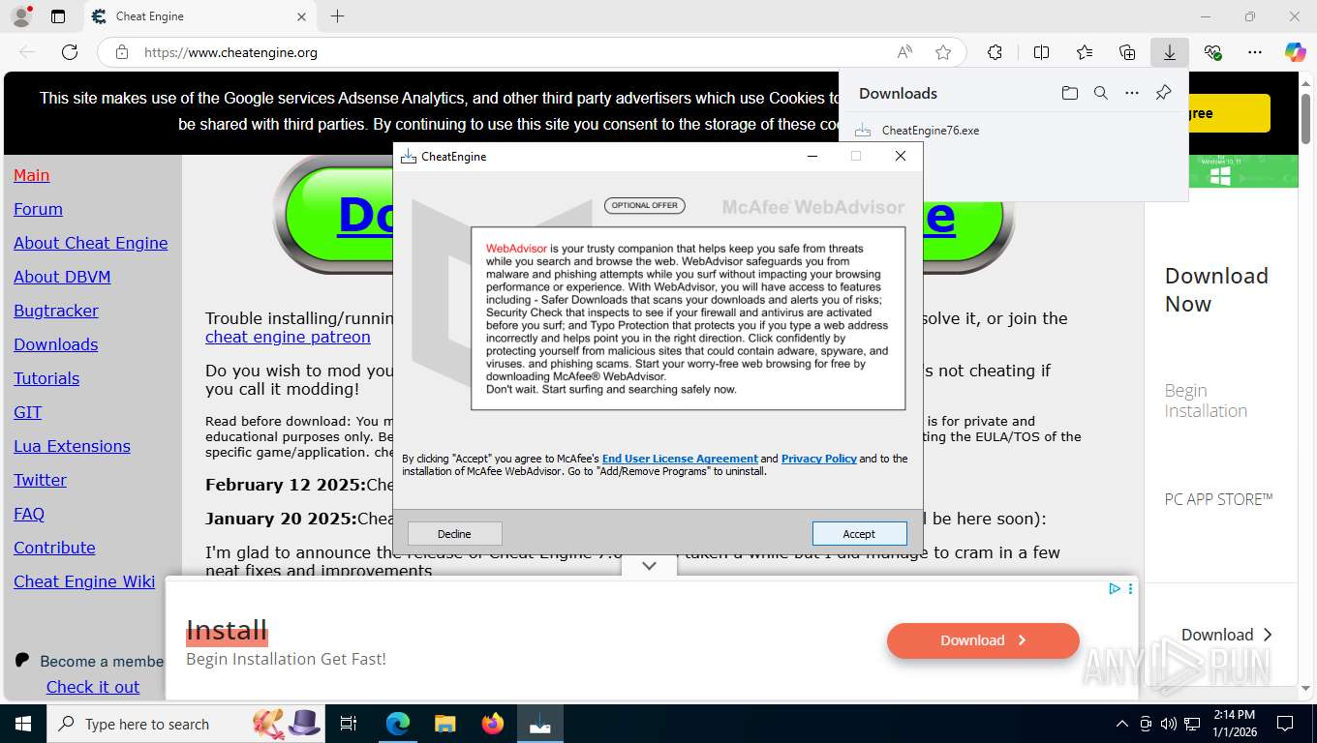
Task: Click Download arrow in right ad
Action: tap(1227, 635)
